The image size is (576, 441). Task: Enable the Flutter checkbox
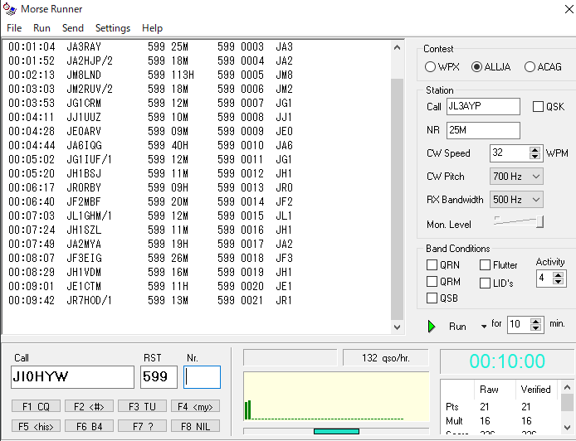click(486, 265)
